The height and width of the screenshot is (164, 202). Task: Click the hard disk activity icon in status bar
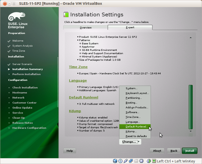[x=115, y=161]
